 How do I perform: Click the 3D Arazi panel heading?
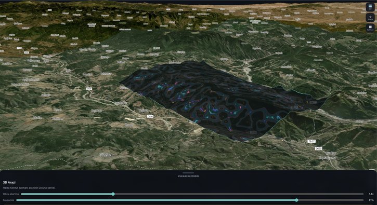click(x=9, y=183)
